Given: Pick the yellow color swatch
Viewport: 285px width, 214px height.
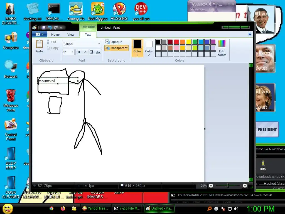Looking at the screenshot, I should 188,42.
